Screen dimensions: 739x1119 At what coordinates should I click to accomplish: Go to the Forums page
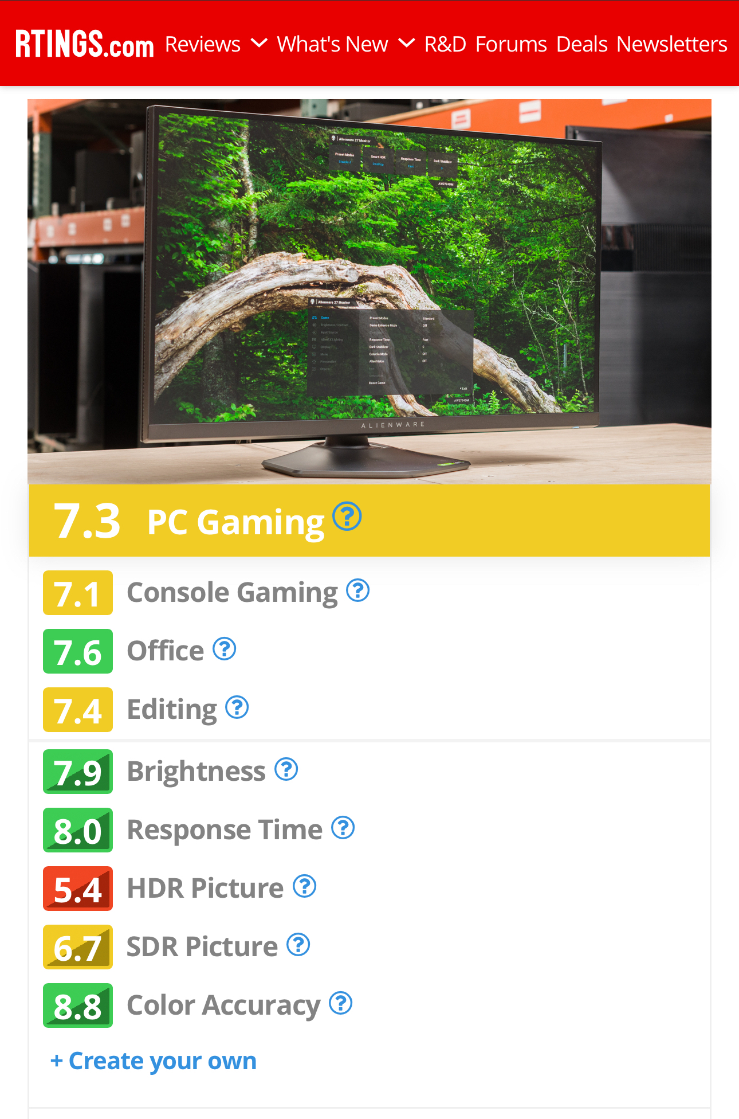click(511, 44)
